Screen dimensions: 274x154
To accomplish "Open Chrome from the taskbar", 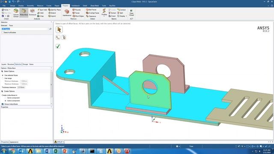I will click(x=12, y=151).
